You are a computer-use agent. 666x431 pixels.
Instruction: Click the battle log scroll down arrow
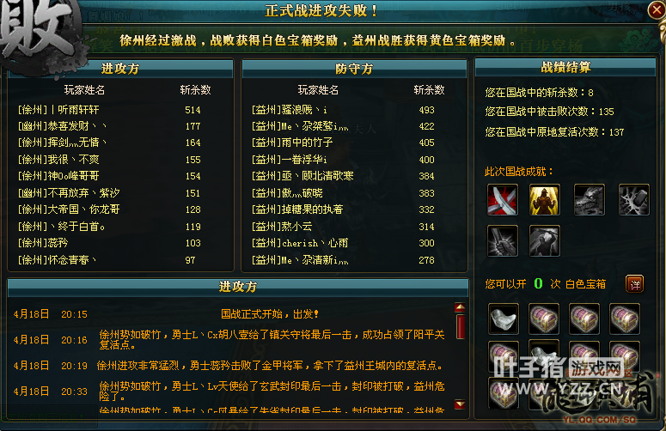click(x=460, y=404)
